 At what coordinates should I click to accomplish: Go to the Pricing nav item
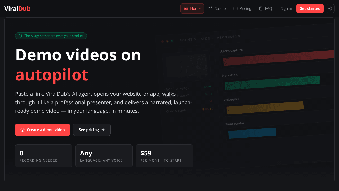(242, 8)
